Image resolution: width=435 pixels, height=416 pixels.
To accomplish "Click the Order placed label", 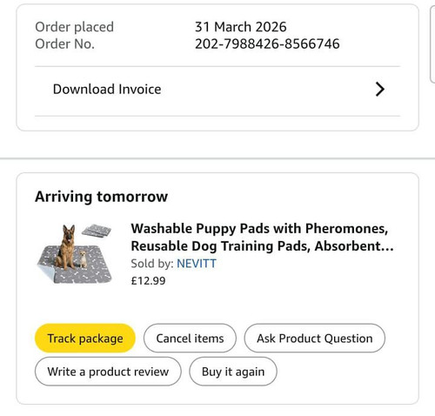I will (74, 27).
